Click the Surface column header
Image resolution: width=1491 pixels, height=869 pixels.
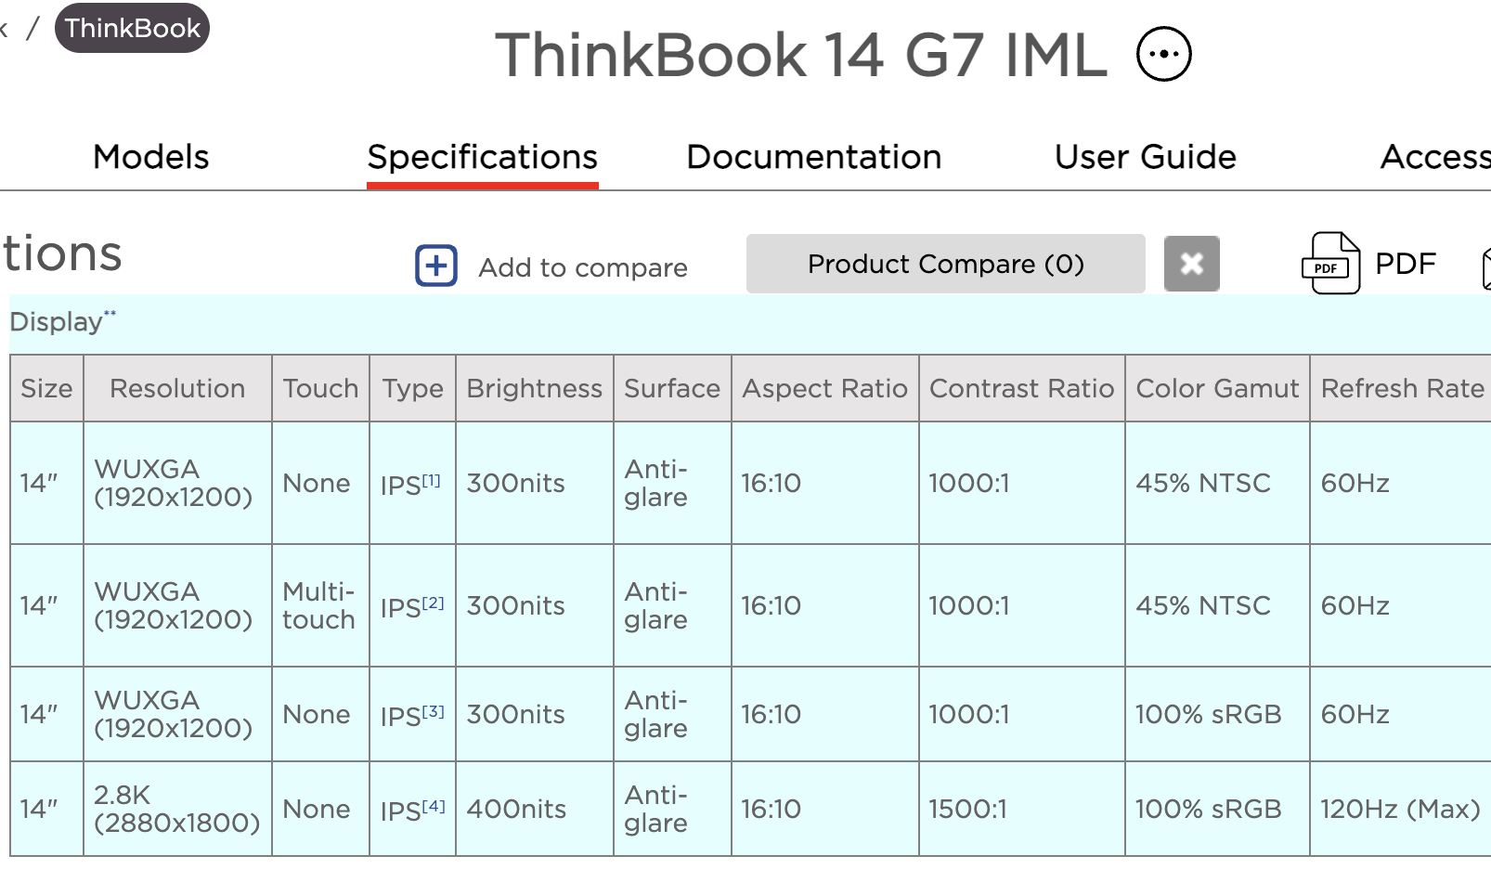pos(672,388)
